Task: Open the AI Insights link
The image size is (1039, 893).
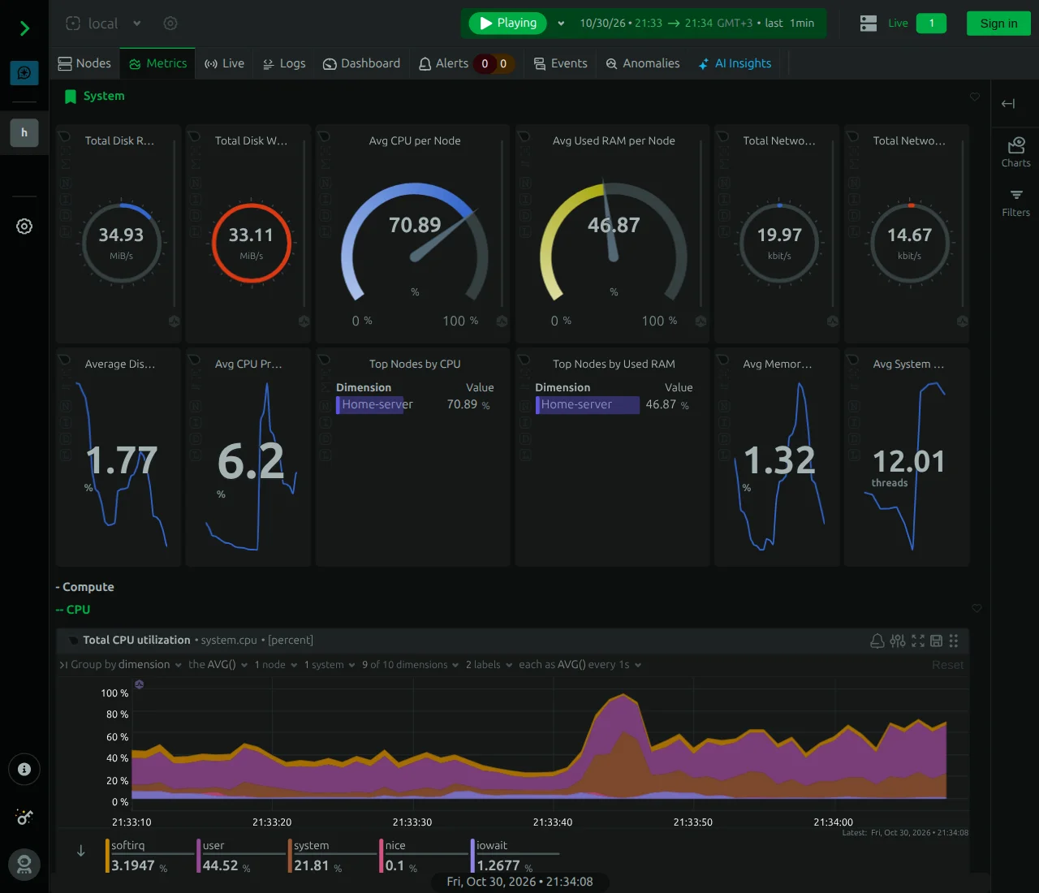Action: [735, 63]
